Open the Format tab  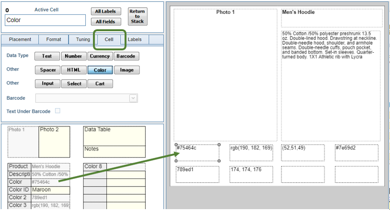point(54,40)
